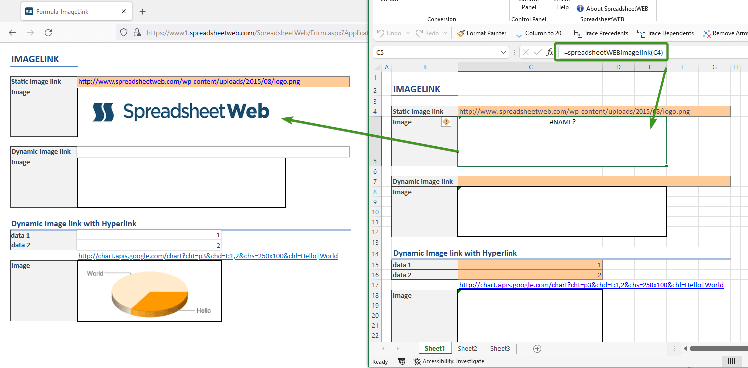Click the data 1 input in the web form
Image resolution: width=748 pixels, height=368 pixels.
point(149,235)
